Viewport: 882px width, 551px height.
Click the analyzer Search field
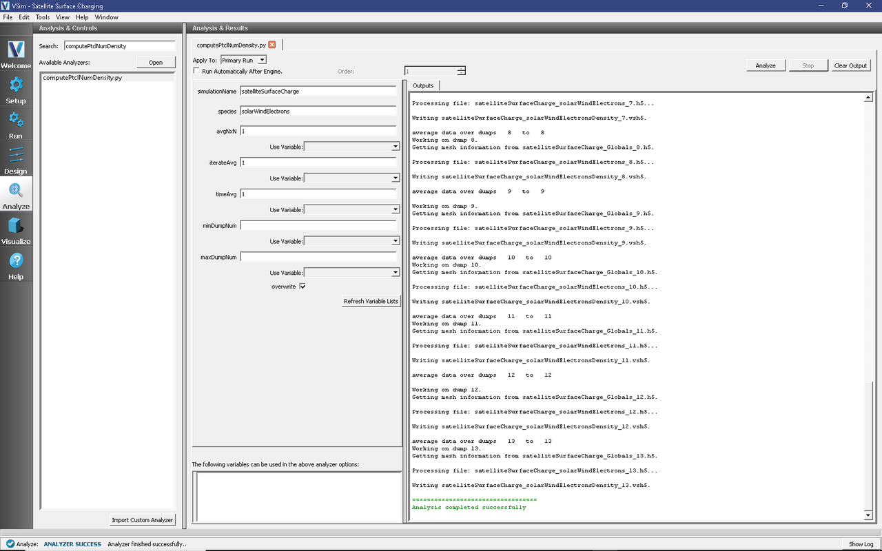pos(120,46)
